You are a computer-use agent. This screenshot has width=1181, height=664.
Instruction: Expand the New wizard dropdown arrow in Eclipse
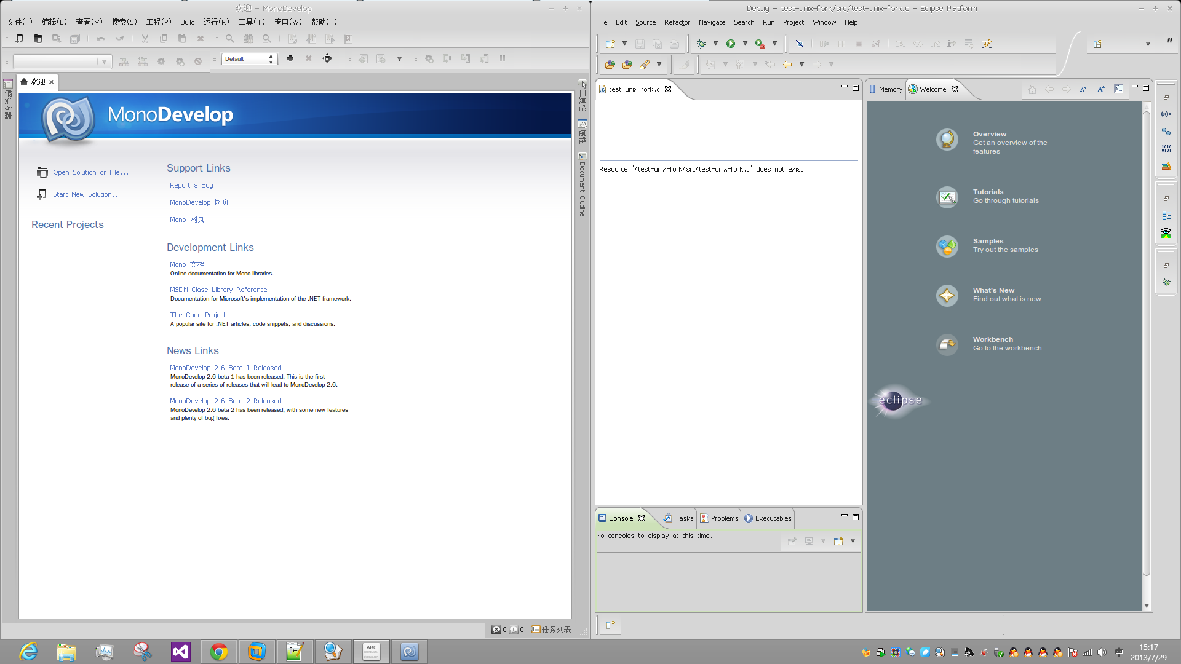(x=624, y=44)
